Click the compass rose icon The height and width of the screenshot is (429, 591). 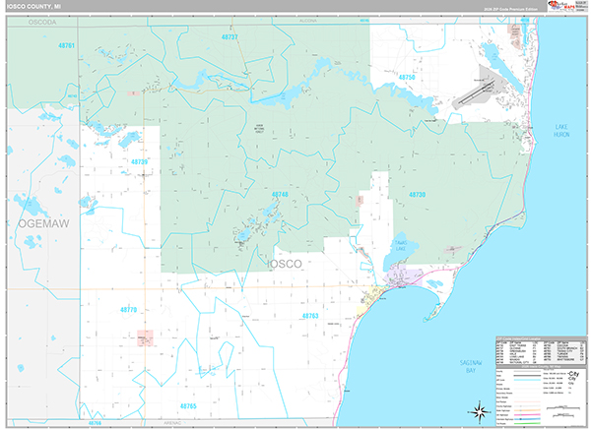click(x=480, y=411)
